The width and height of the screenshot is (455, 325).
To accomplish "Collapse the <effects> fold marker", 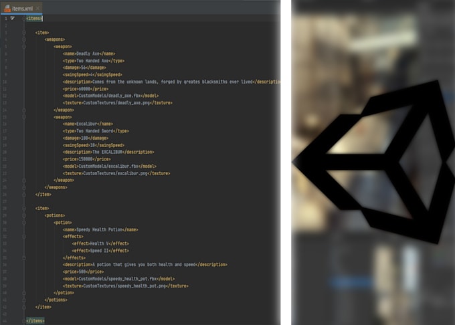I will (24, 237).
